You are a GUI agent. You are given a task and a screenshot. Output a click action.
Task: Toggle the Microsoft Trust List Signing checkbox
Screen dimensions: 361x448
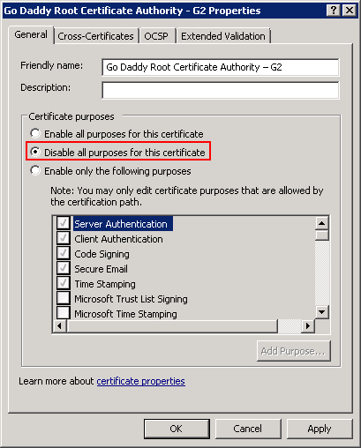[64, 298]
